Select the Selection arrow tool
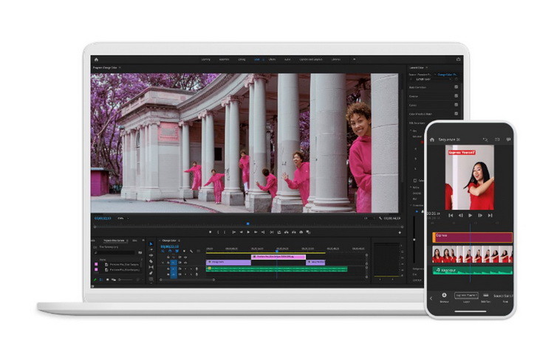554x358 pixels. 151,244
